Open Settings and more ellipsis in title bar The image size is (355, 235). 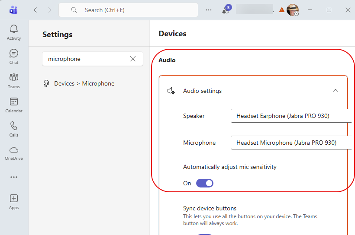tap(209, 10)
